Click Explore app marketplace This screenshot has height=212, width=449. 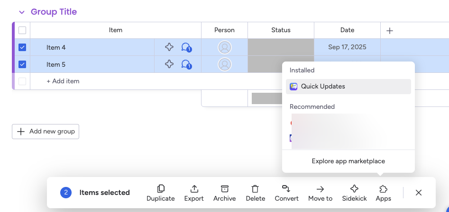click(348, 161)
